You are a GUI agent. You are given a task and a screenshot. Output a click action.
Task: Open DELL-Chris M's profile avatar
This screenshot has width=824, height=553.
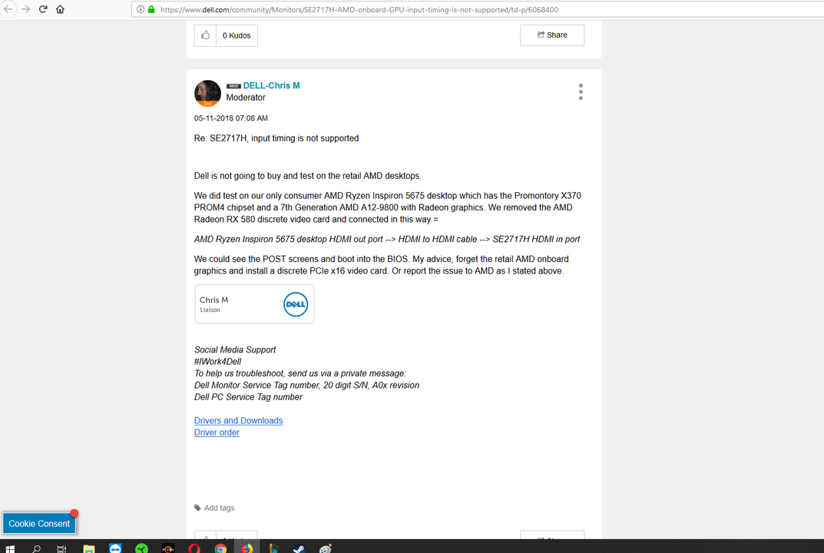click(207, 93)
